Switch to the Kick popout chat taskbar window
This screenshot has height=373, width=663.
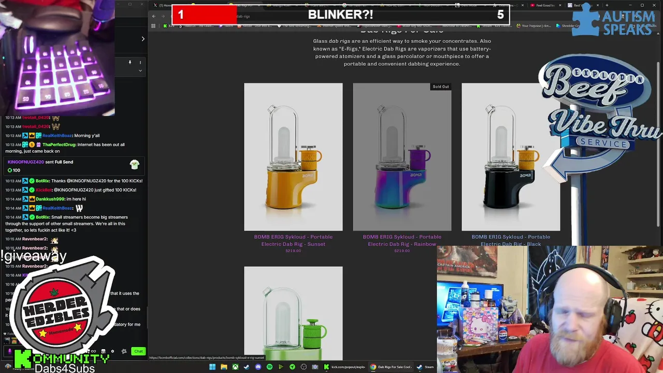pos(344,367)
